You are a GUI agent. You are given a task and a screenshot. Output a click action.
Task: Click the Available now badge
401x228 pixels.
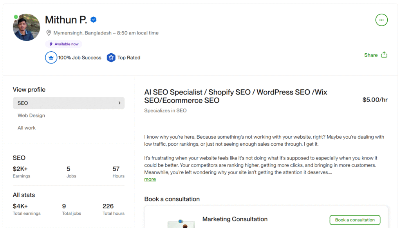pyautogui.click(x=63, y=44)
